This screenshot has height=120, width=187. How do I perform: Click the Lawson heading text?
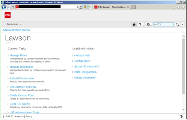(18, 38)
